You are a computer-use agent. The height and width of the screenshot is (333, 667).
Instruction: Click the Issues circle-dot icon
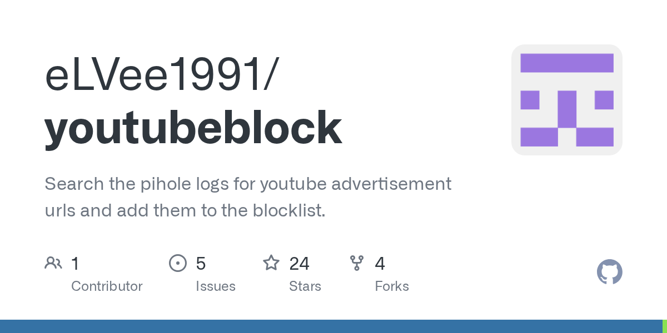[x=177, y=263]
